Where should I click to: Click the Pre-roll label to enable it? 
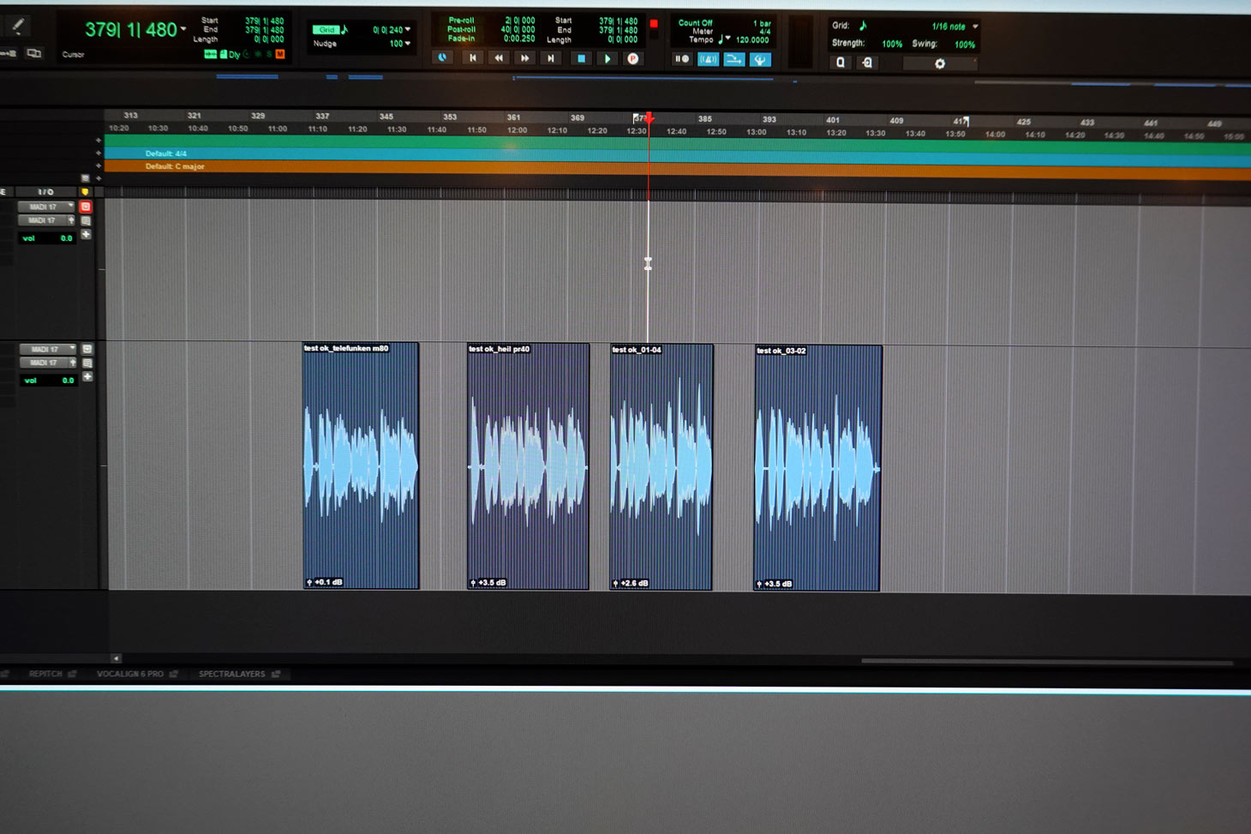point(461,20)
